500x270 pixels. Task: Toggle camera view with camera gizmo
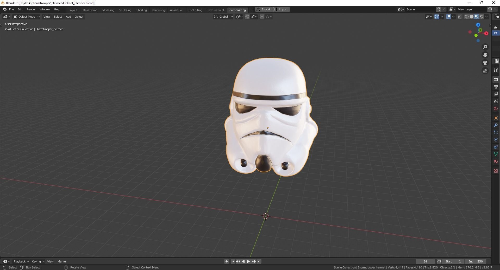click(x=485, y=63)
